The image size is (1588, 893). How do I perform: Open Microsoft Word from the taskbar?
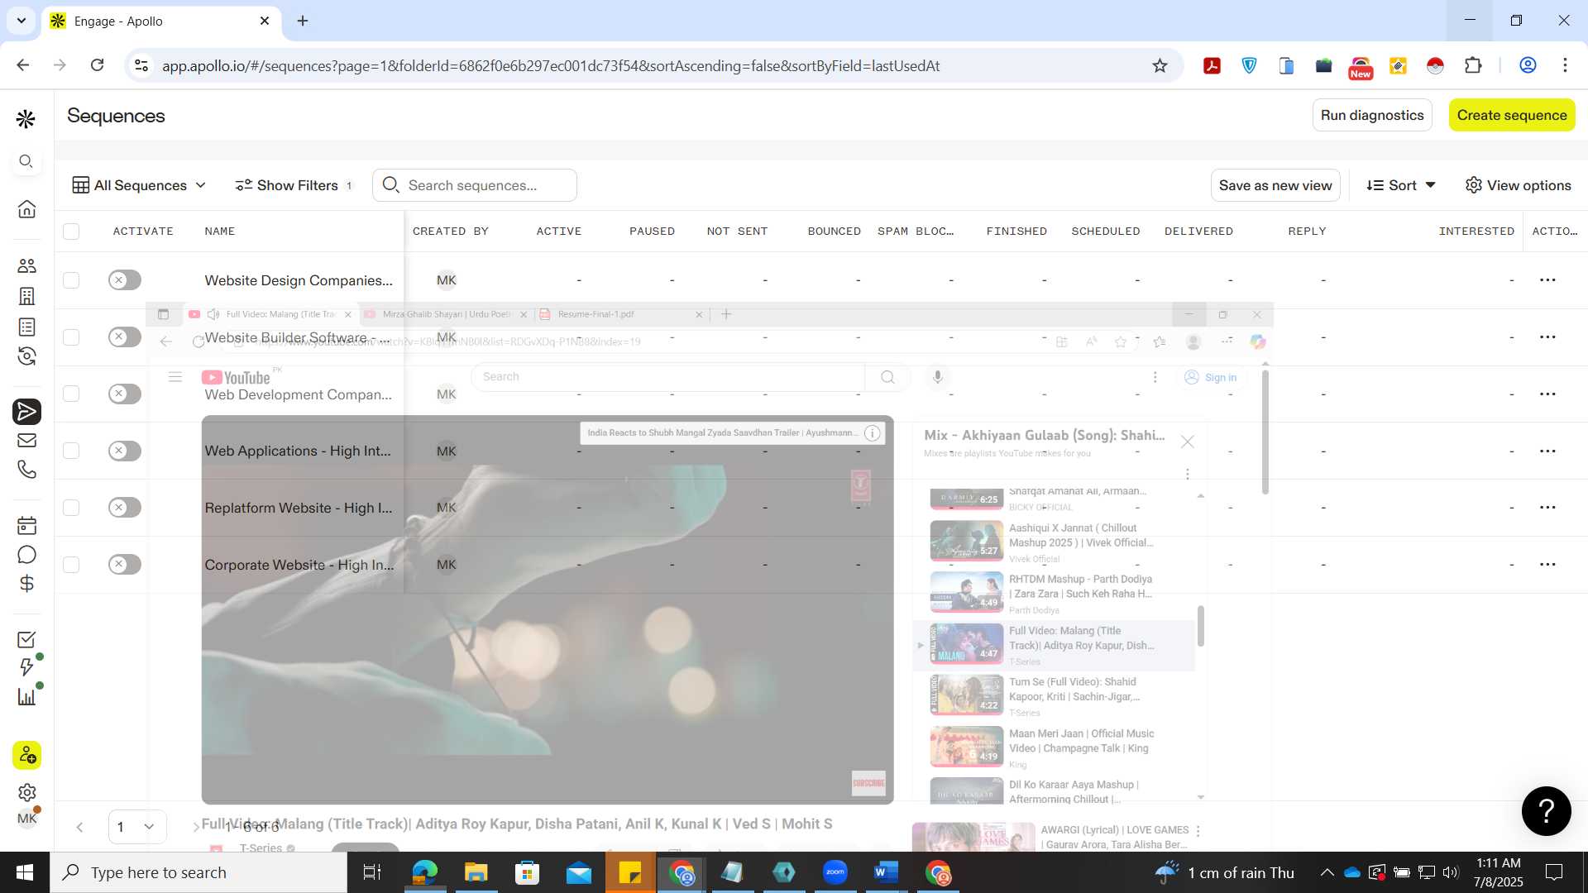886,872
